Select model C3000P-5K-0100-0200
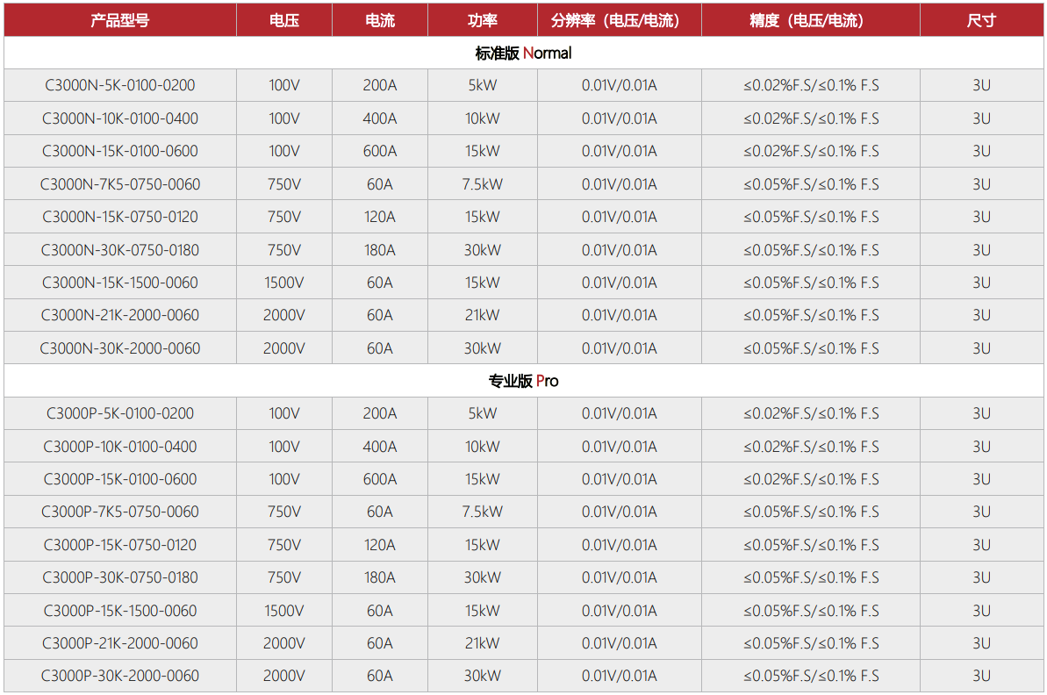This screenshot has height=695, width=1047. click(120, 413)
